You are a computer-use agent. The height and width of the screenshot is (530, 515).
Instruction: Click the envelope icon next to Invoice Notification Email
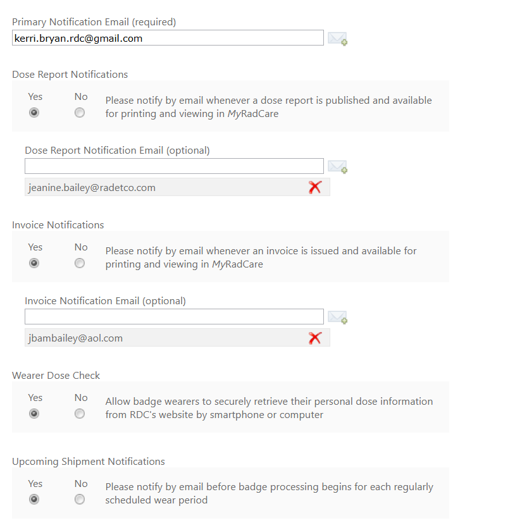(337, 317)
